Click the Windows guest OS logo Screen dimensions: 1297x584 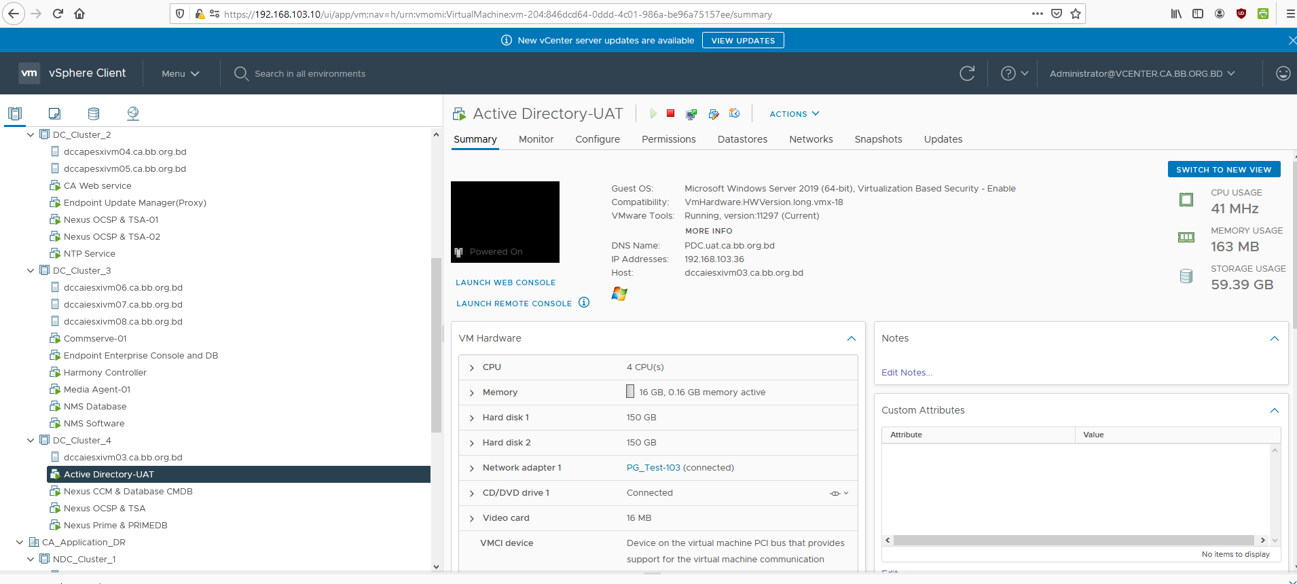tap(619, 293)
